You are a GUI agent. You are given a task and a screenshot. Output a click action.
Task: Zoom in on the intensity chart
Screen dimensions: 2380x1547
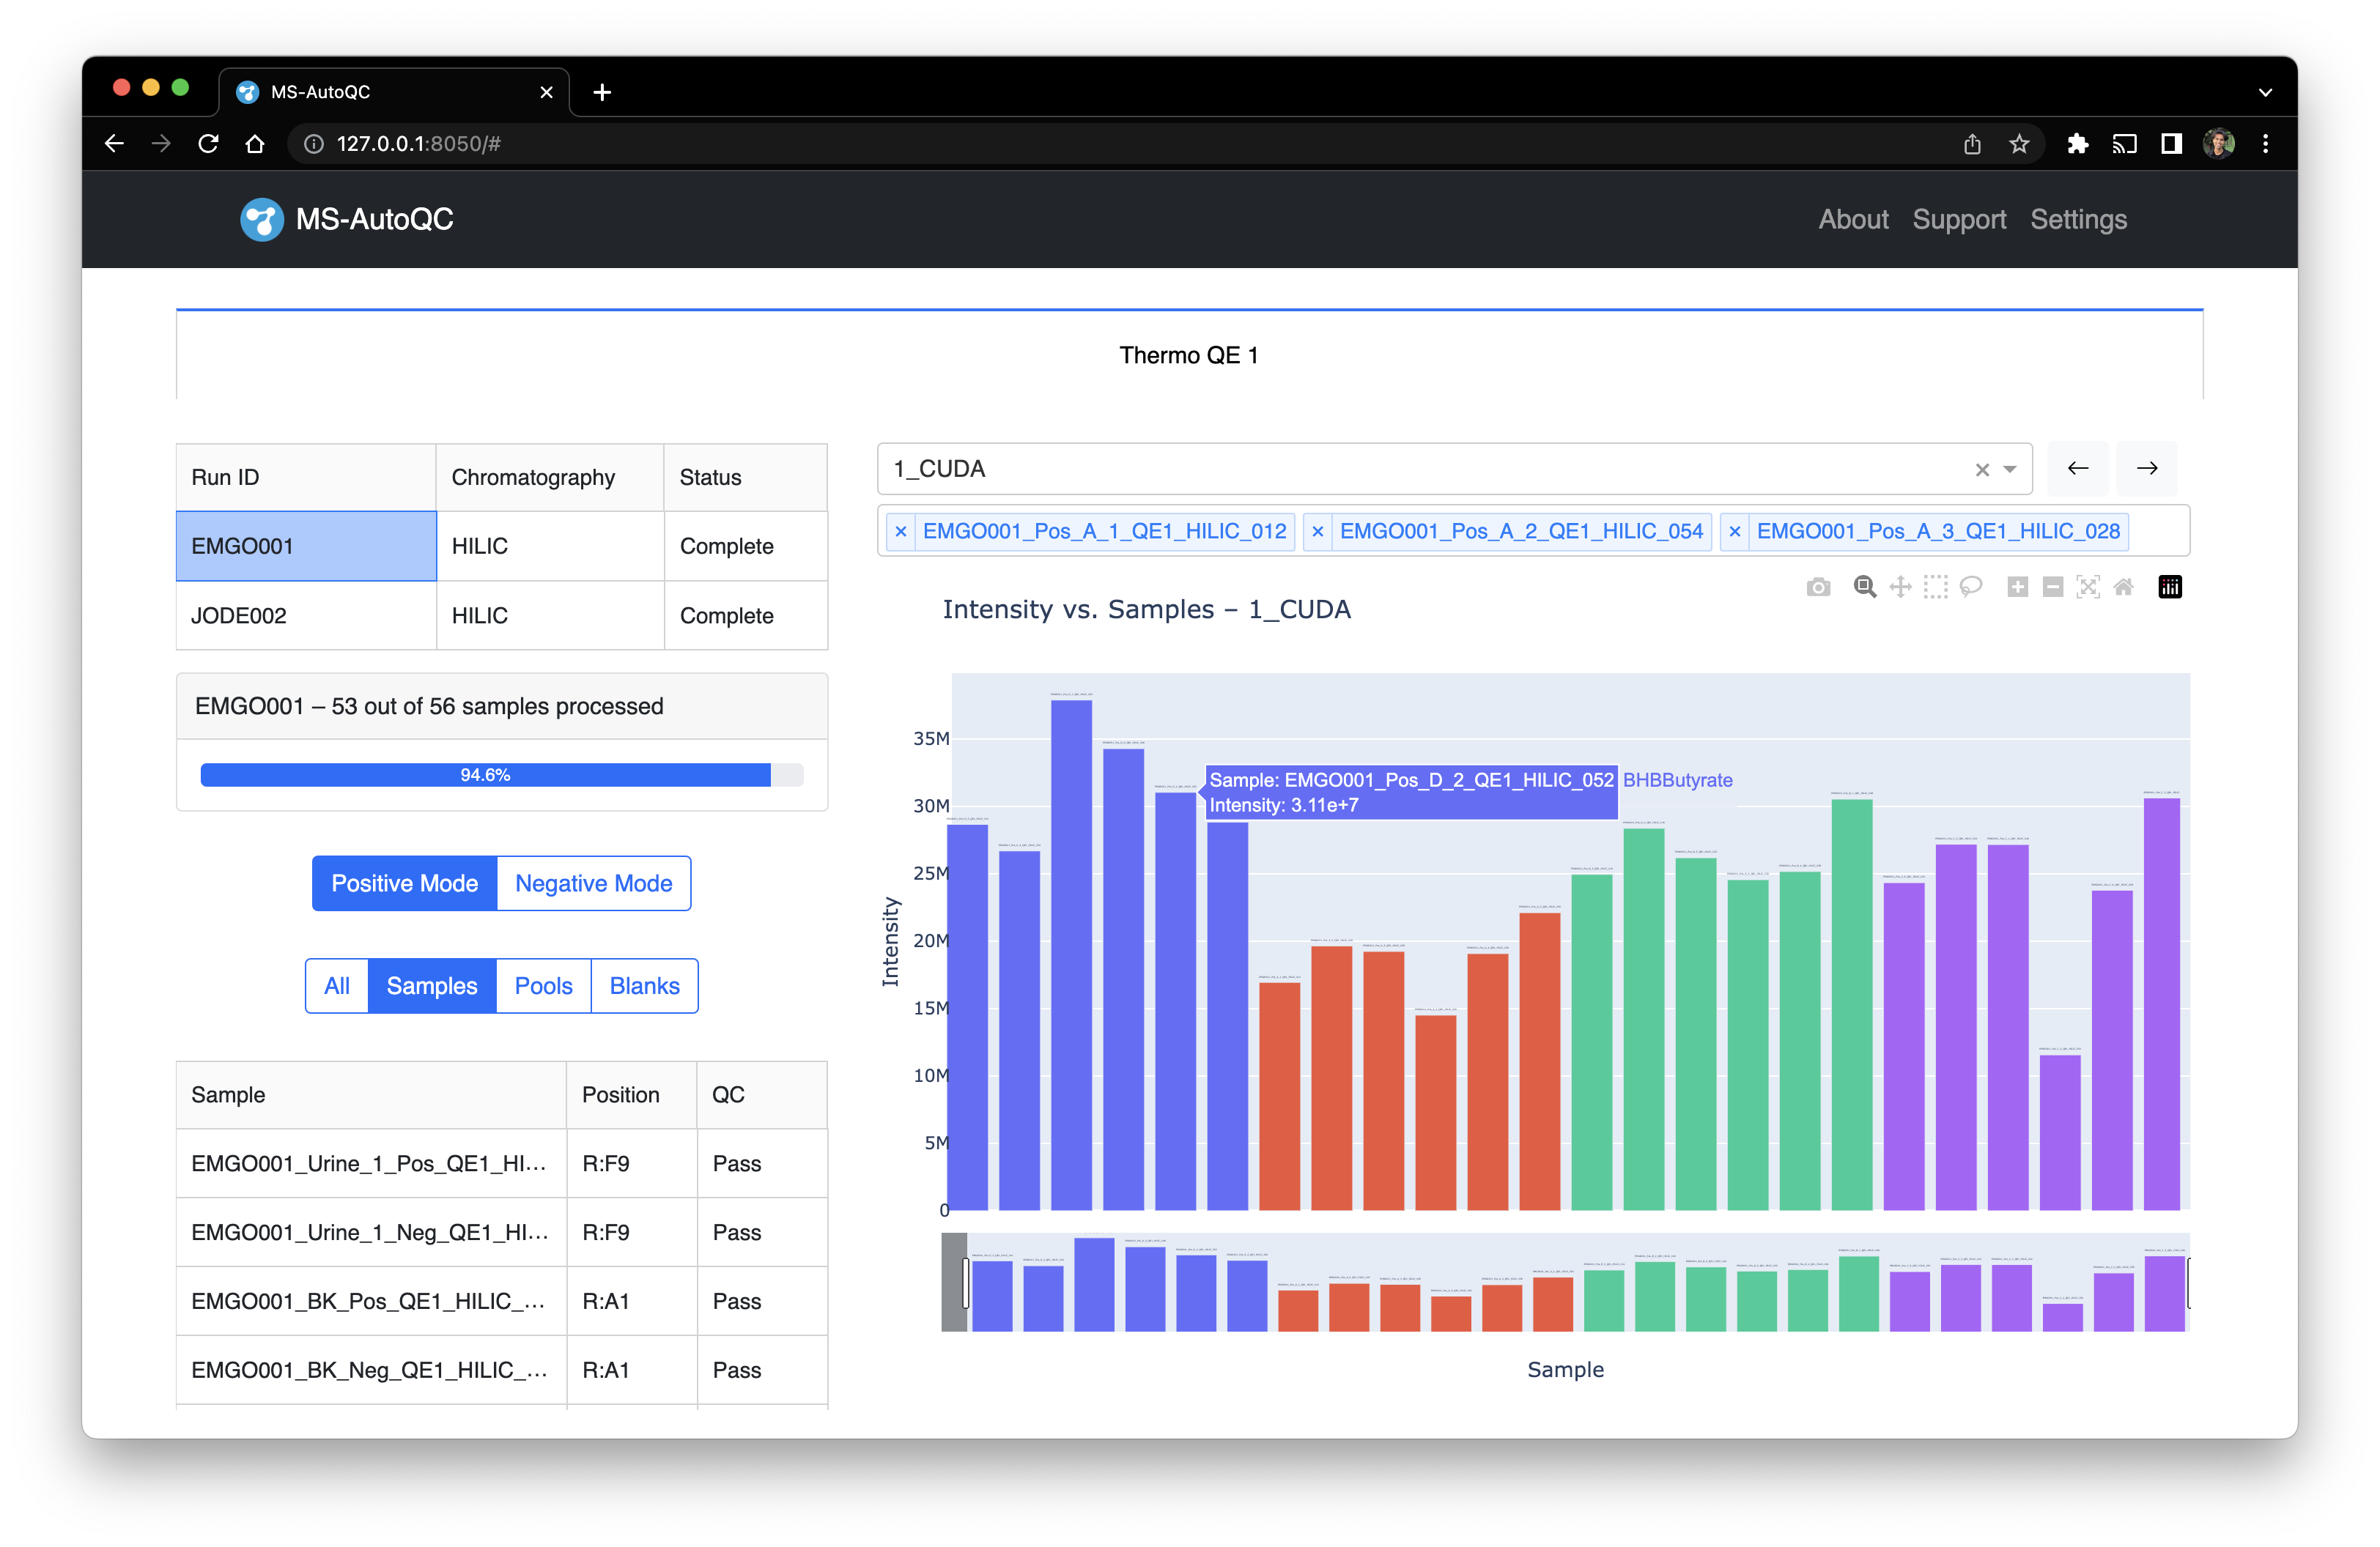pyautogui.click(x=2018, y=587)
